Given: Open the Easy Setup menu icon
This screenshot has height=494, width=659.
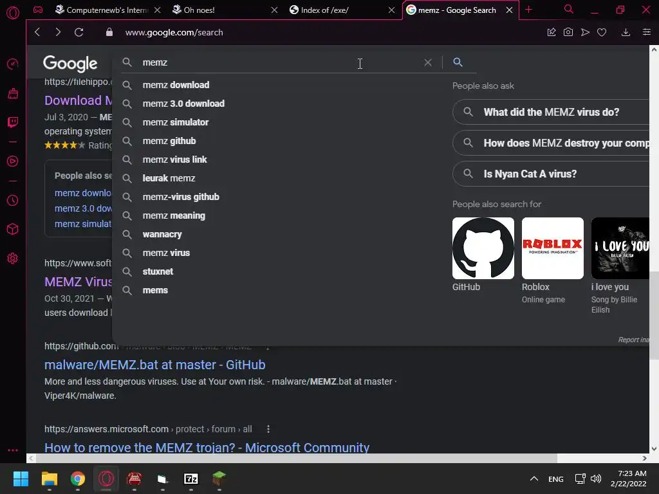Looking at the screenshot, I should [646, 32].
